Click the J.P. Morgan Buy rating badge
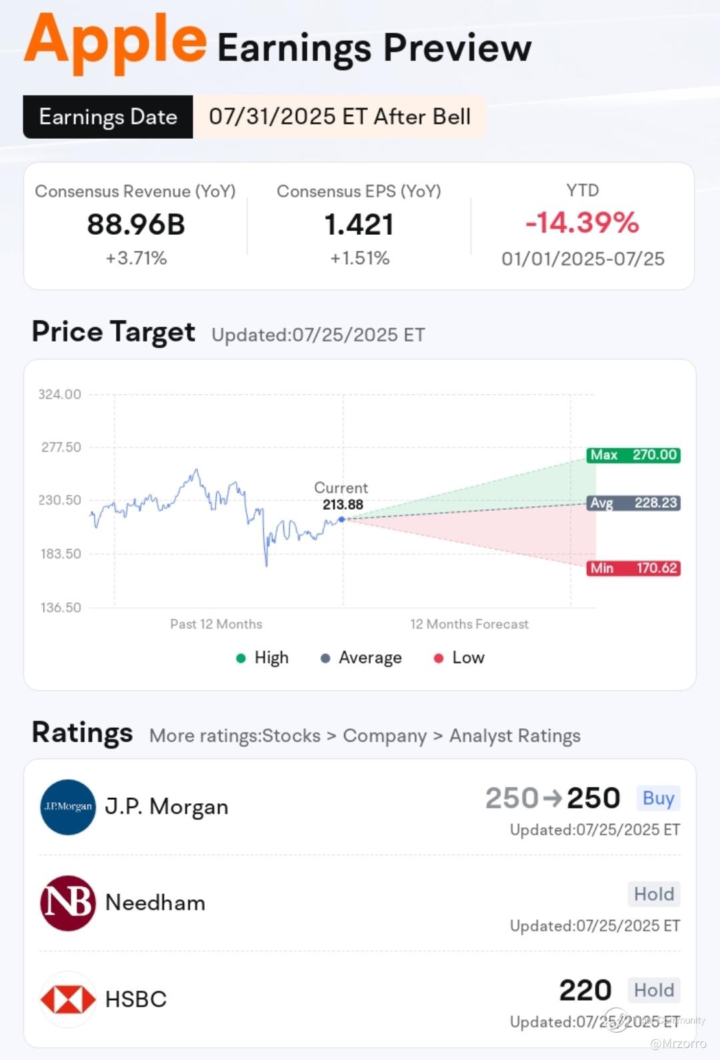The height and width of the screenshot is (1060, 720). tap(658, 799)
